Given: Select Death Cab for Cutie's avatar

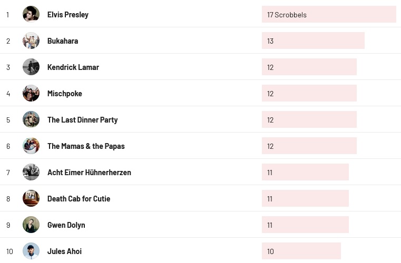Looking at the screenshot, I should [31, 198].
